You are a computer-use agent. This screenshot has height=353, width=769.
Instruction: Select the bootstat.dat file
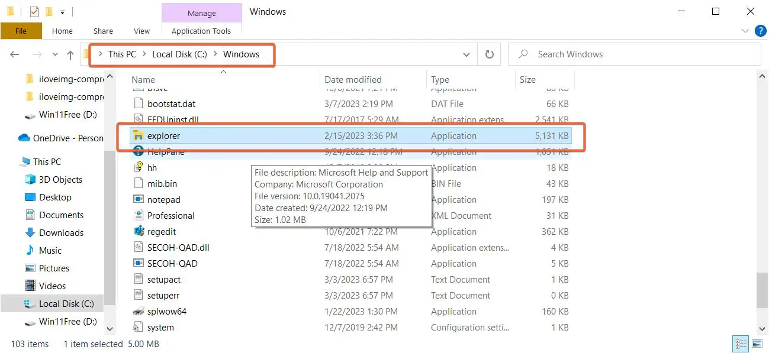[x=350, y=103]
